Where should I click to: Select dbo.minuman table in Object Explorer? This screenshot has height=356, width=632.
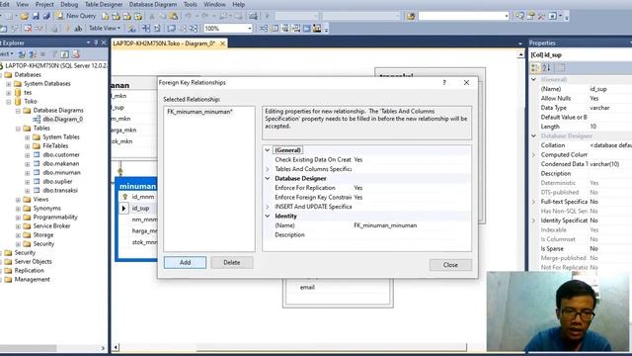(61, 172)
